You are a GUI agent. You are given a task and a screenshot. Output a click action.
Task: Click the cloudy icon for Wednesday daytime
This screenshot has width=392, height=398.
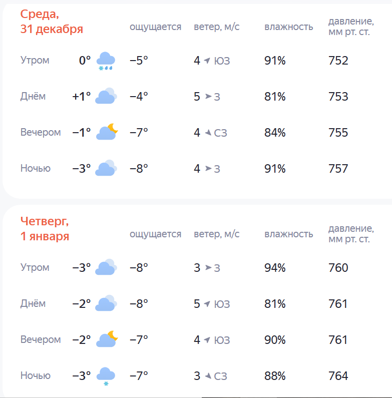(x=106, y=96)
